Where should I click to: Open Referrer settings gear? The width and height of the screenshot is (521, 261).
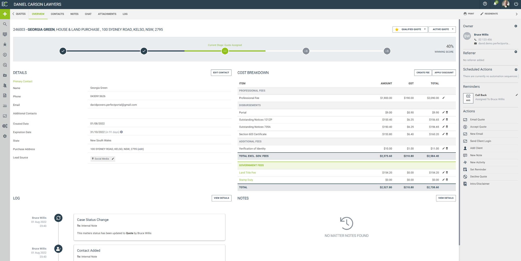click(x=516, y=52)
